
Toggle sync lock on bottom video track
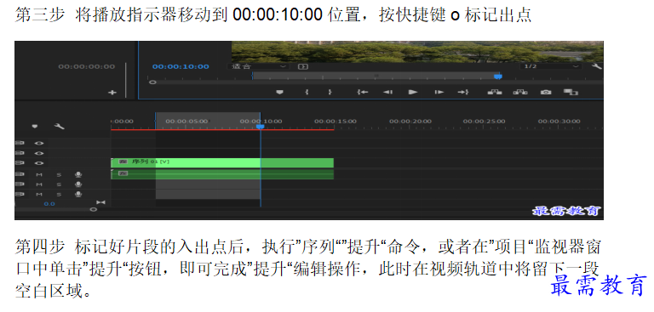coord(20,163)
